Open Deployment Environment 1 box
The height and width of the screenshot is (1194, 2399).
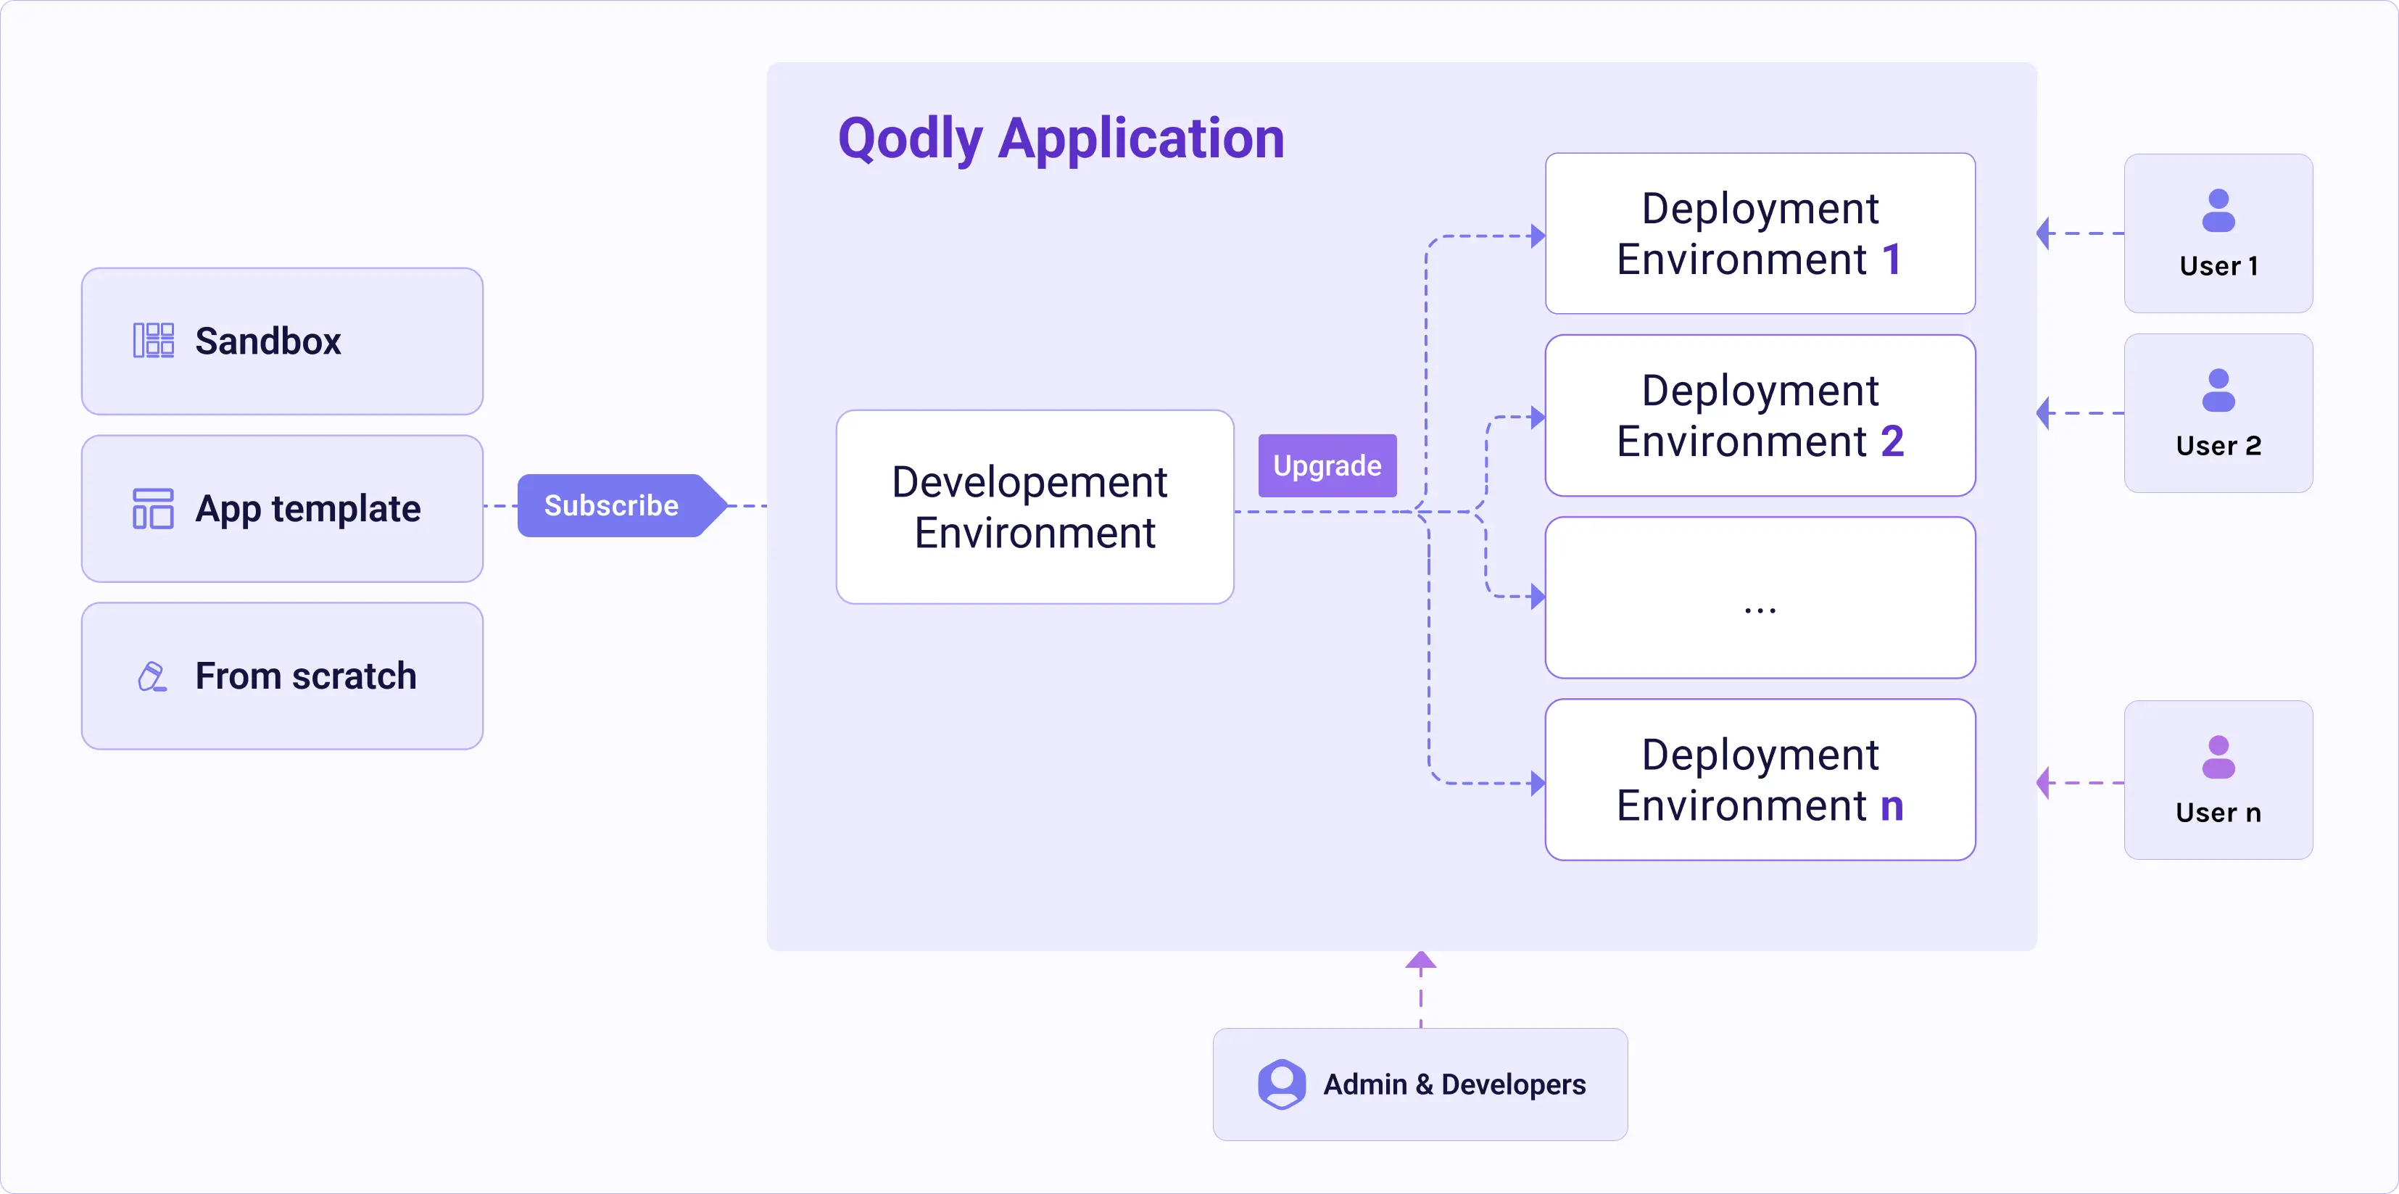(1760, 233)
